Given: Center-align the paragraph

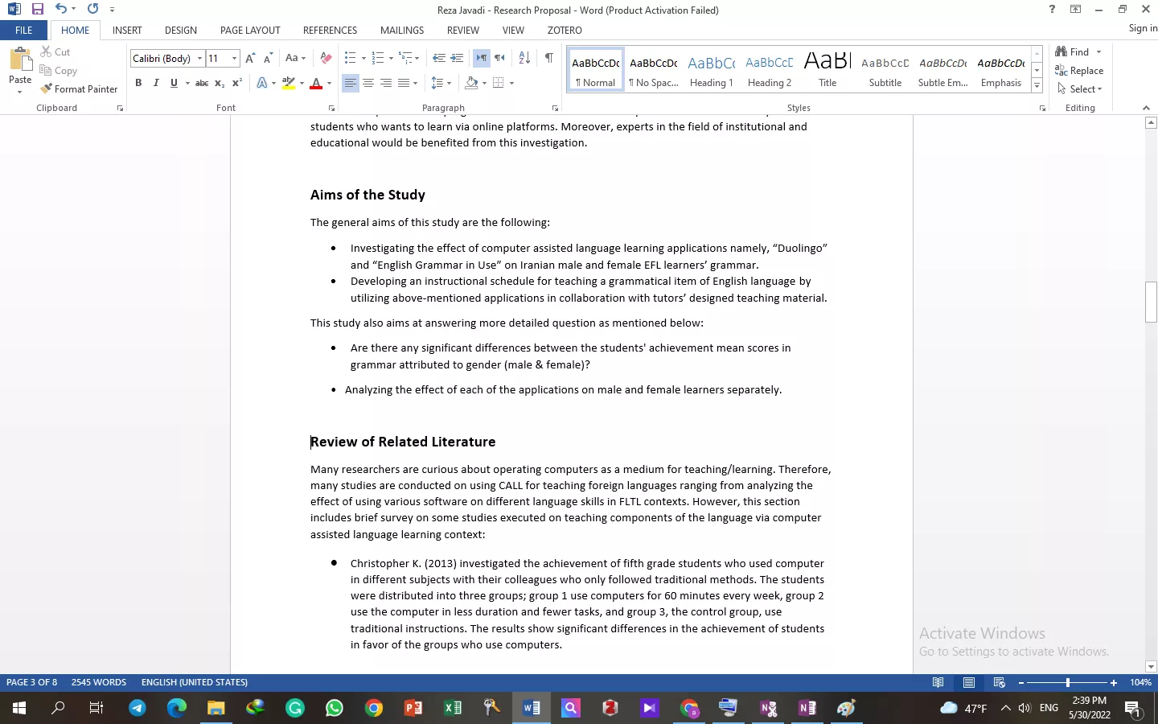Looking at the screenshot, I should point(368,83).
